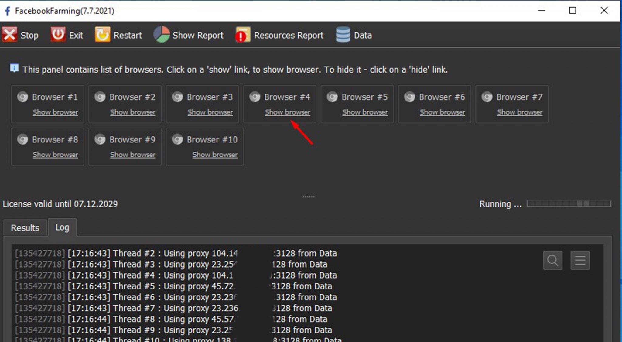Open the Data database icon

click(x=343, y=34)
